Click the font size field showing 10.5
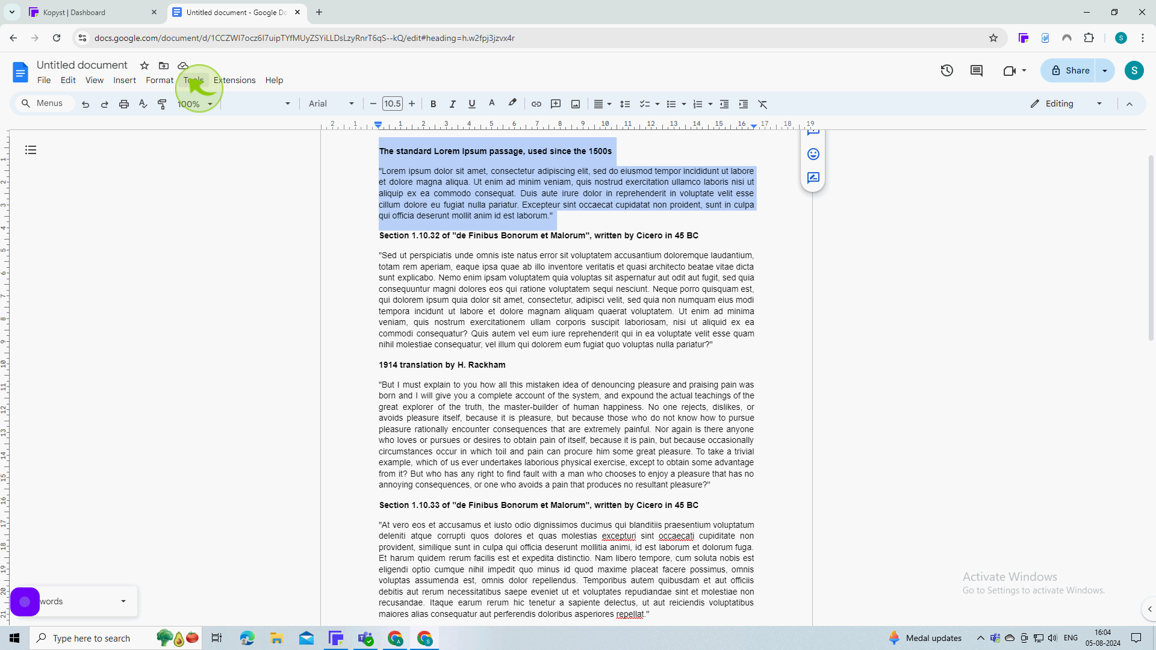 pyautogui.click(x=393, y=104)
